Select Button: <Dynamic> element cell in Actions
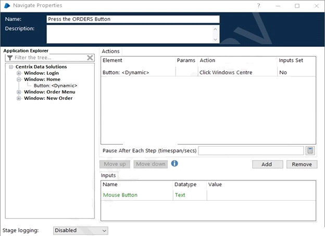The height and width of the screenshot is (236, 325). pos(138,72)
